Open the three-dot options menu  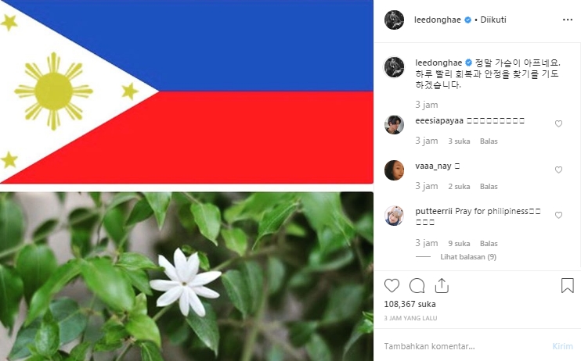567,20
